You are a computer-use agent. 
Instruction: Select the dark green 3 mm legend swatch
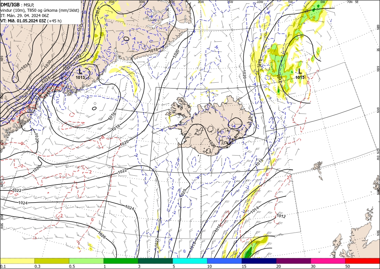coord(155,261)
